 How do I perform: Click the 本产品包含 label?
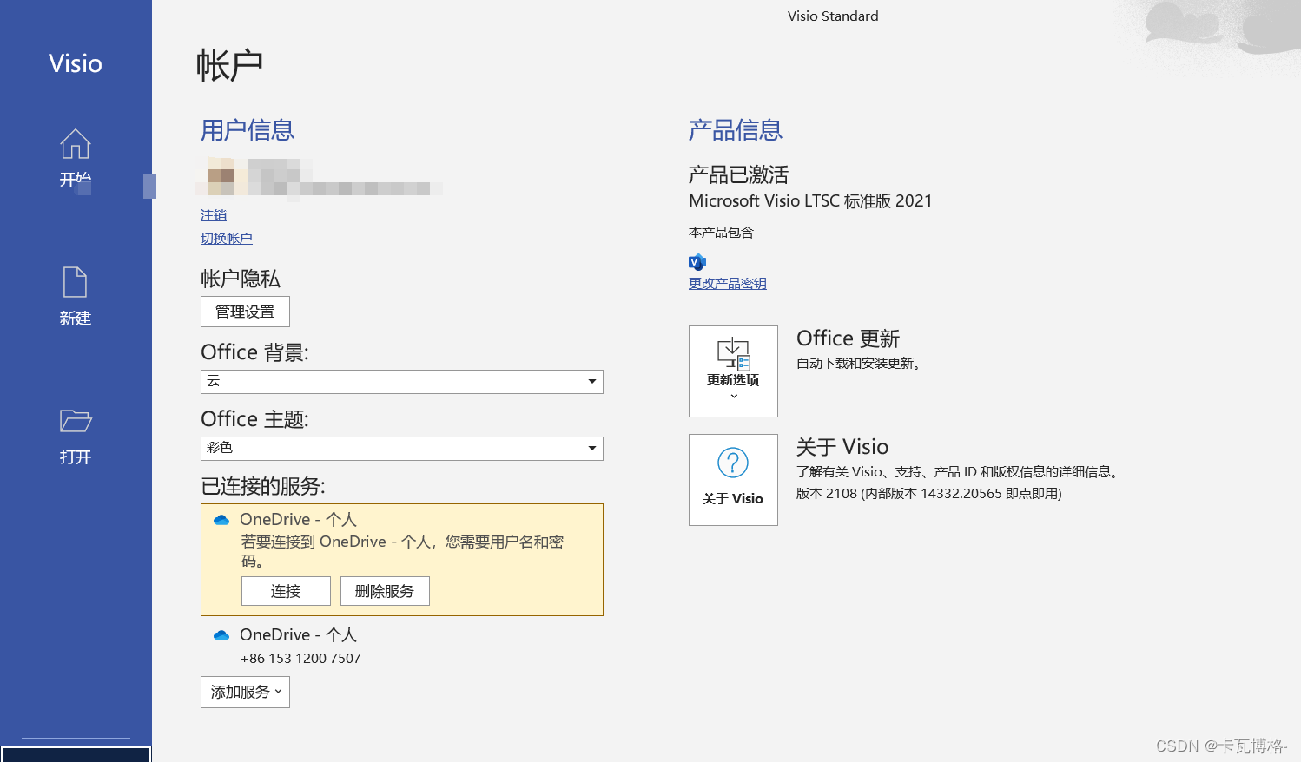click(x=721, y=233)
